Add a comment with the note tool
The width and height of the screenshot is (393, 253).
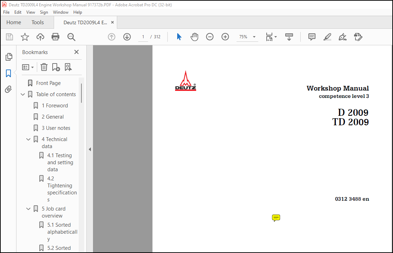coord(312,37)
